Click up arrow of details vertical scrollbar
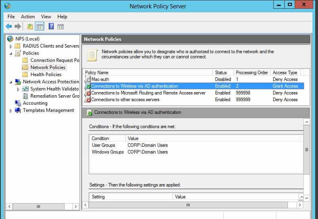 [307, 122]
